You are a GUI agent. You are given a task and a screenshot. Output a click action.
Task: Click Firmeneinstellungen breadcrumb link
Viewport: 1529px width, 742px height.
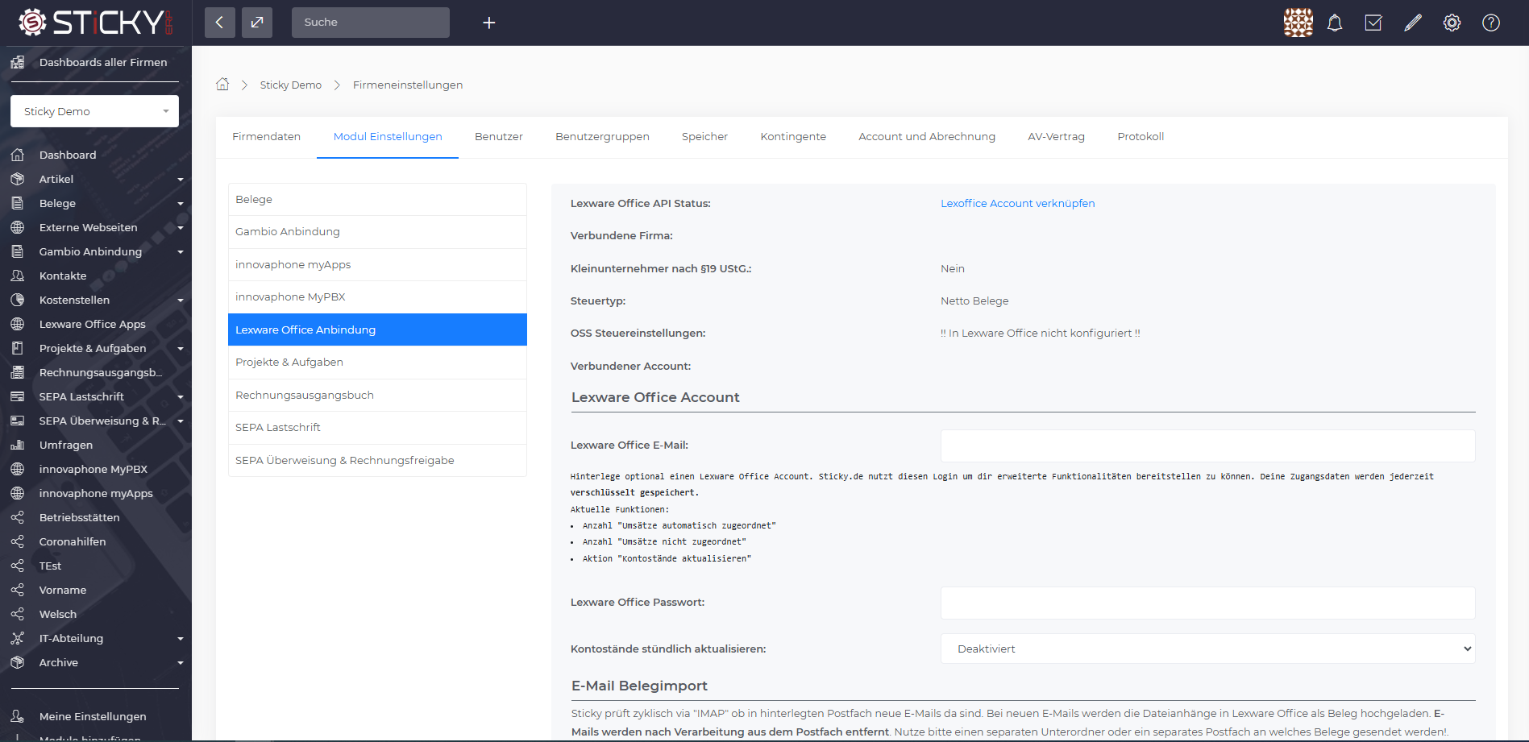pos(408,85)
